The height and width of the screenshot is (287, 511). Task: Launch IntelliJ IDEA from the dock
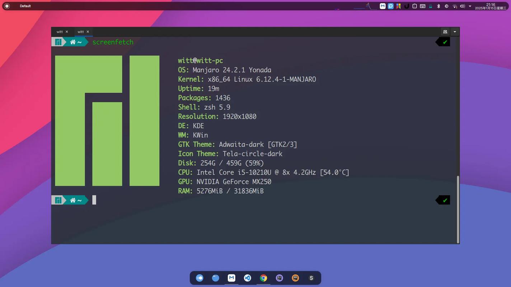coord(279,278)
